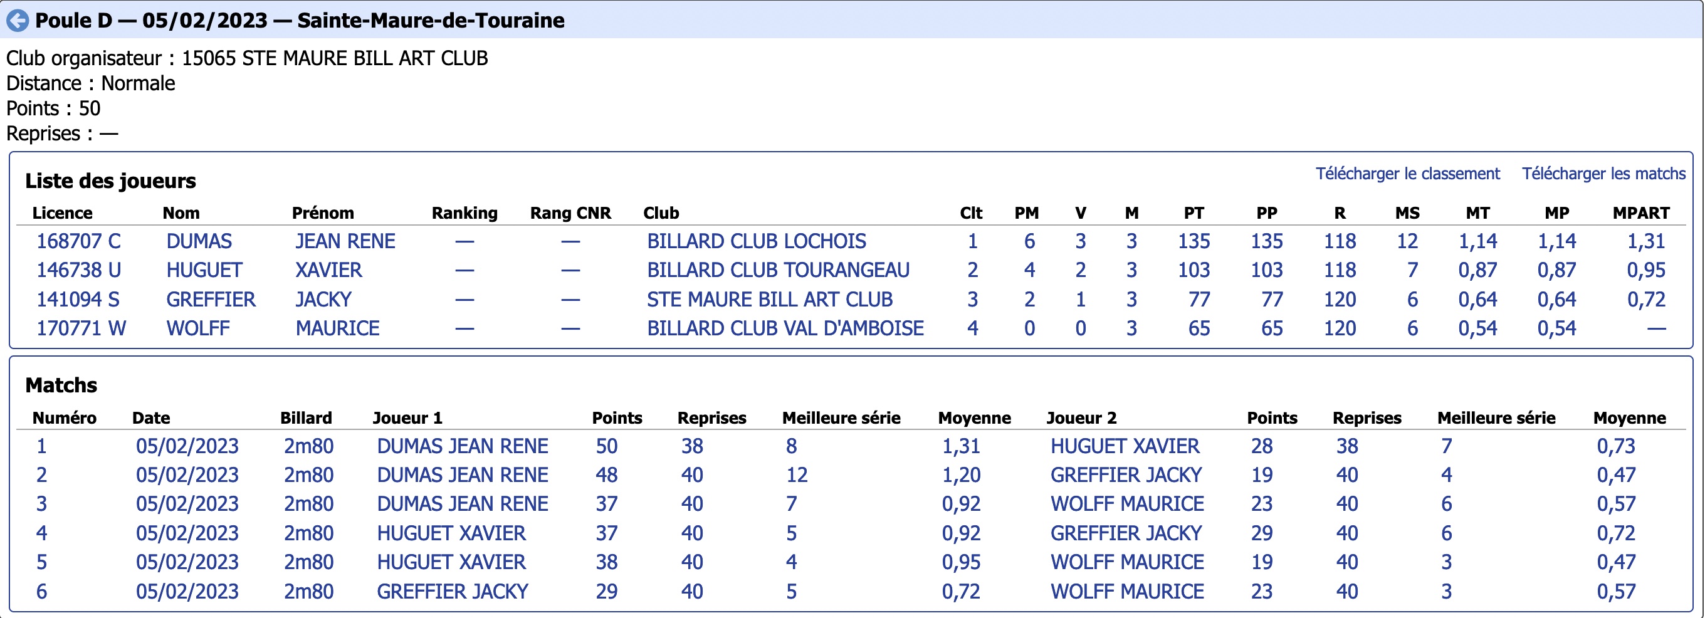Open match number 5
Screen dimensions: 1705x618
(x=42, y=562)
